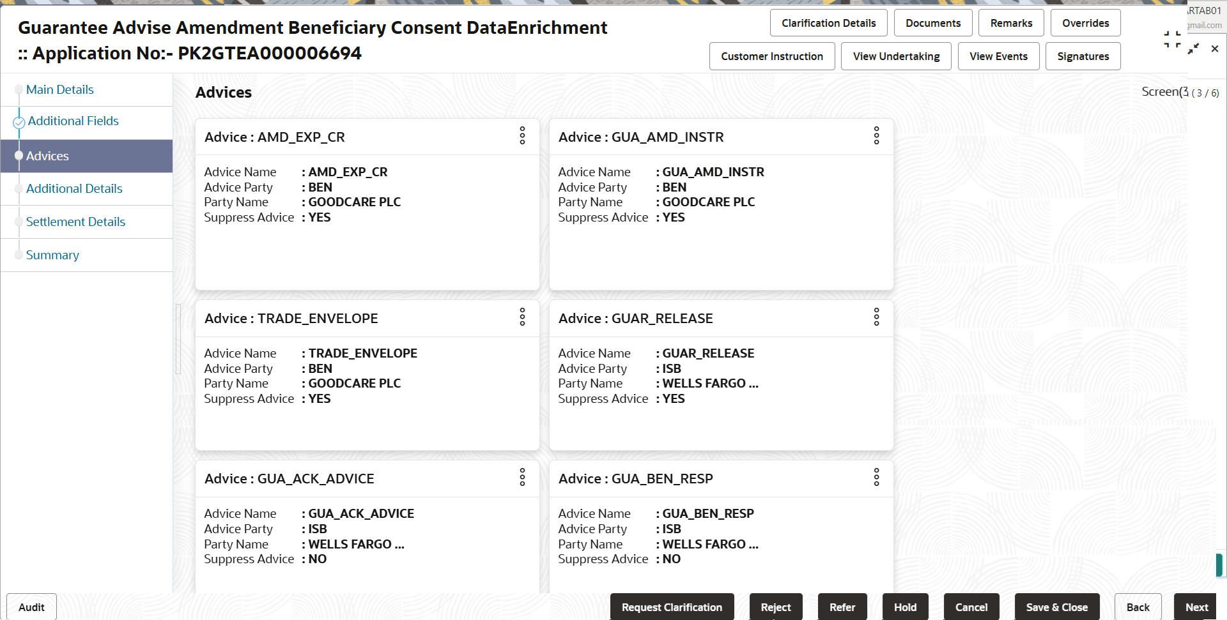
Task: Go to Main Details step
Action: point(60,89)
